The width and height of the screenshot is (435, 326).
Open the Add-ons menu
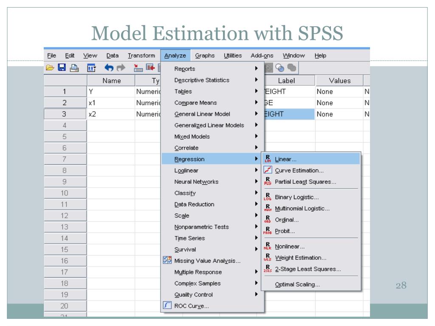262,56
